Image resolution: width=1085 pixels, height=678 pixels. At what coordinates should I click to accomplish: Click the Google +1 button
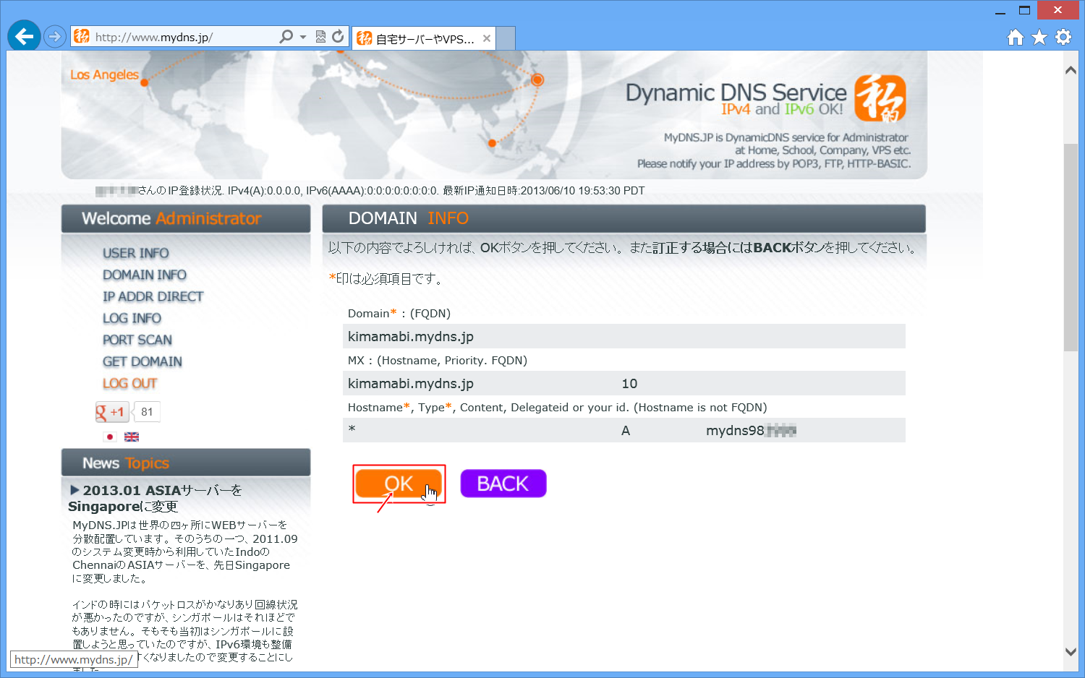[x=111, y=412]
